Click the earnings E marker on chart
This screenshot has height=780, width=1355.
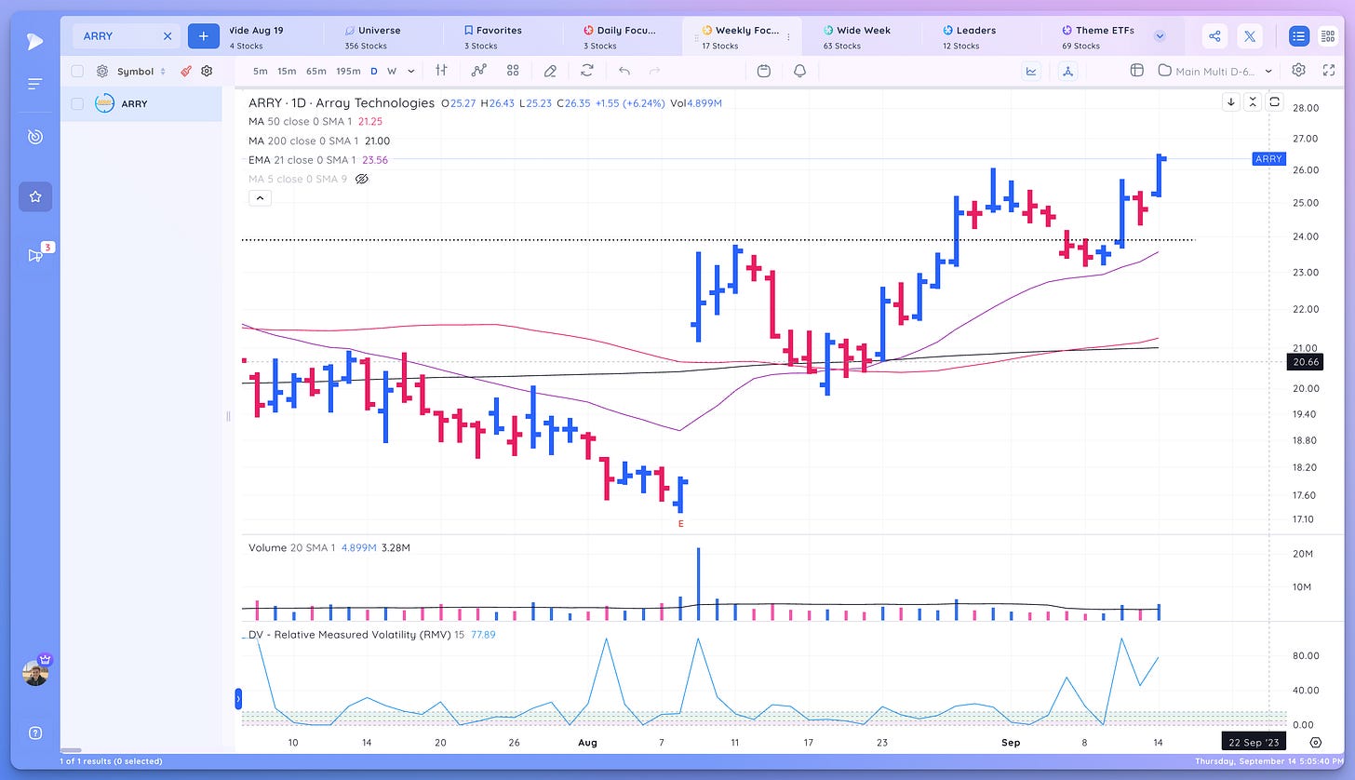coord(681,525)
